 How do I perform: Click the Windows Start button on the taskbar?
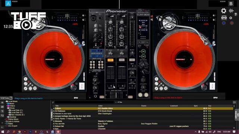pos(3,132)
